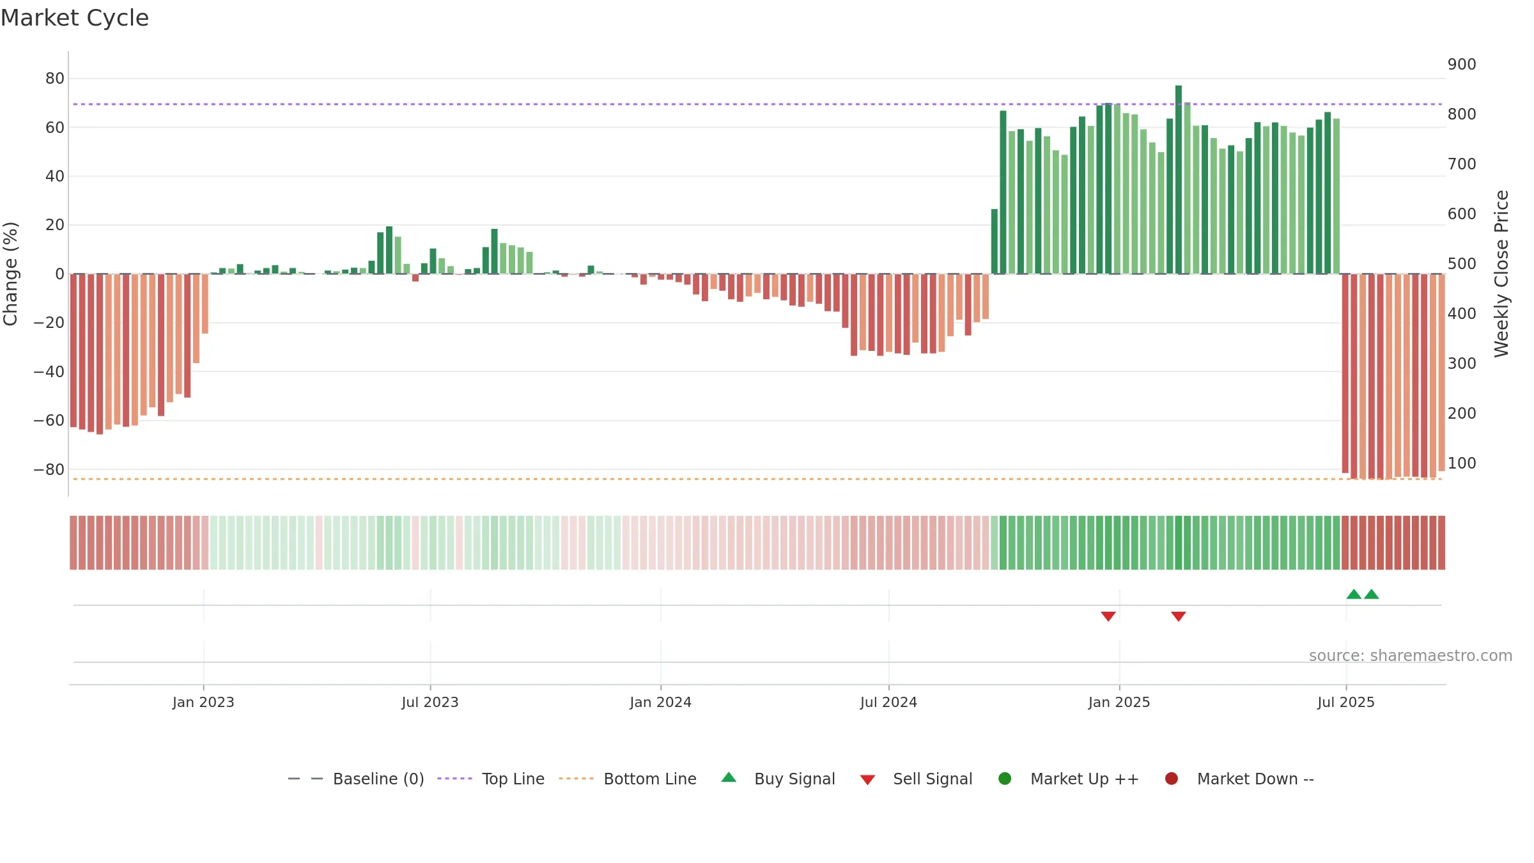Click the Change (%) axis title
Viewport: 1534px width, 863px height.
[x=10, y=274]
